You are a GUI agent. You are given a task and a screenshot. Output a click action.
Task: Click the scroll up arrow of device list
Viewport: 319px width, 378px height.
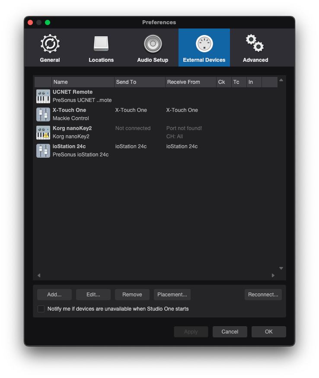click(281, 80)
